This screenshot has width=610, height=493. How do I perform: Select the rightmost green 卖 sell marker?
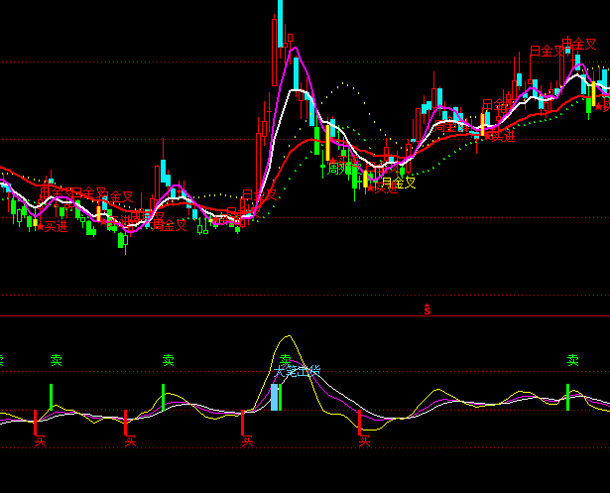572,360
